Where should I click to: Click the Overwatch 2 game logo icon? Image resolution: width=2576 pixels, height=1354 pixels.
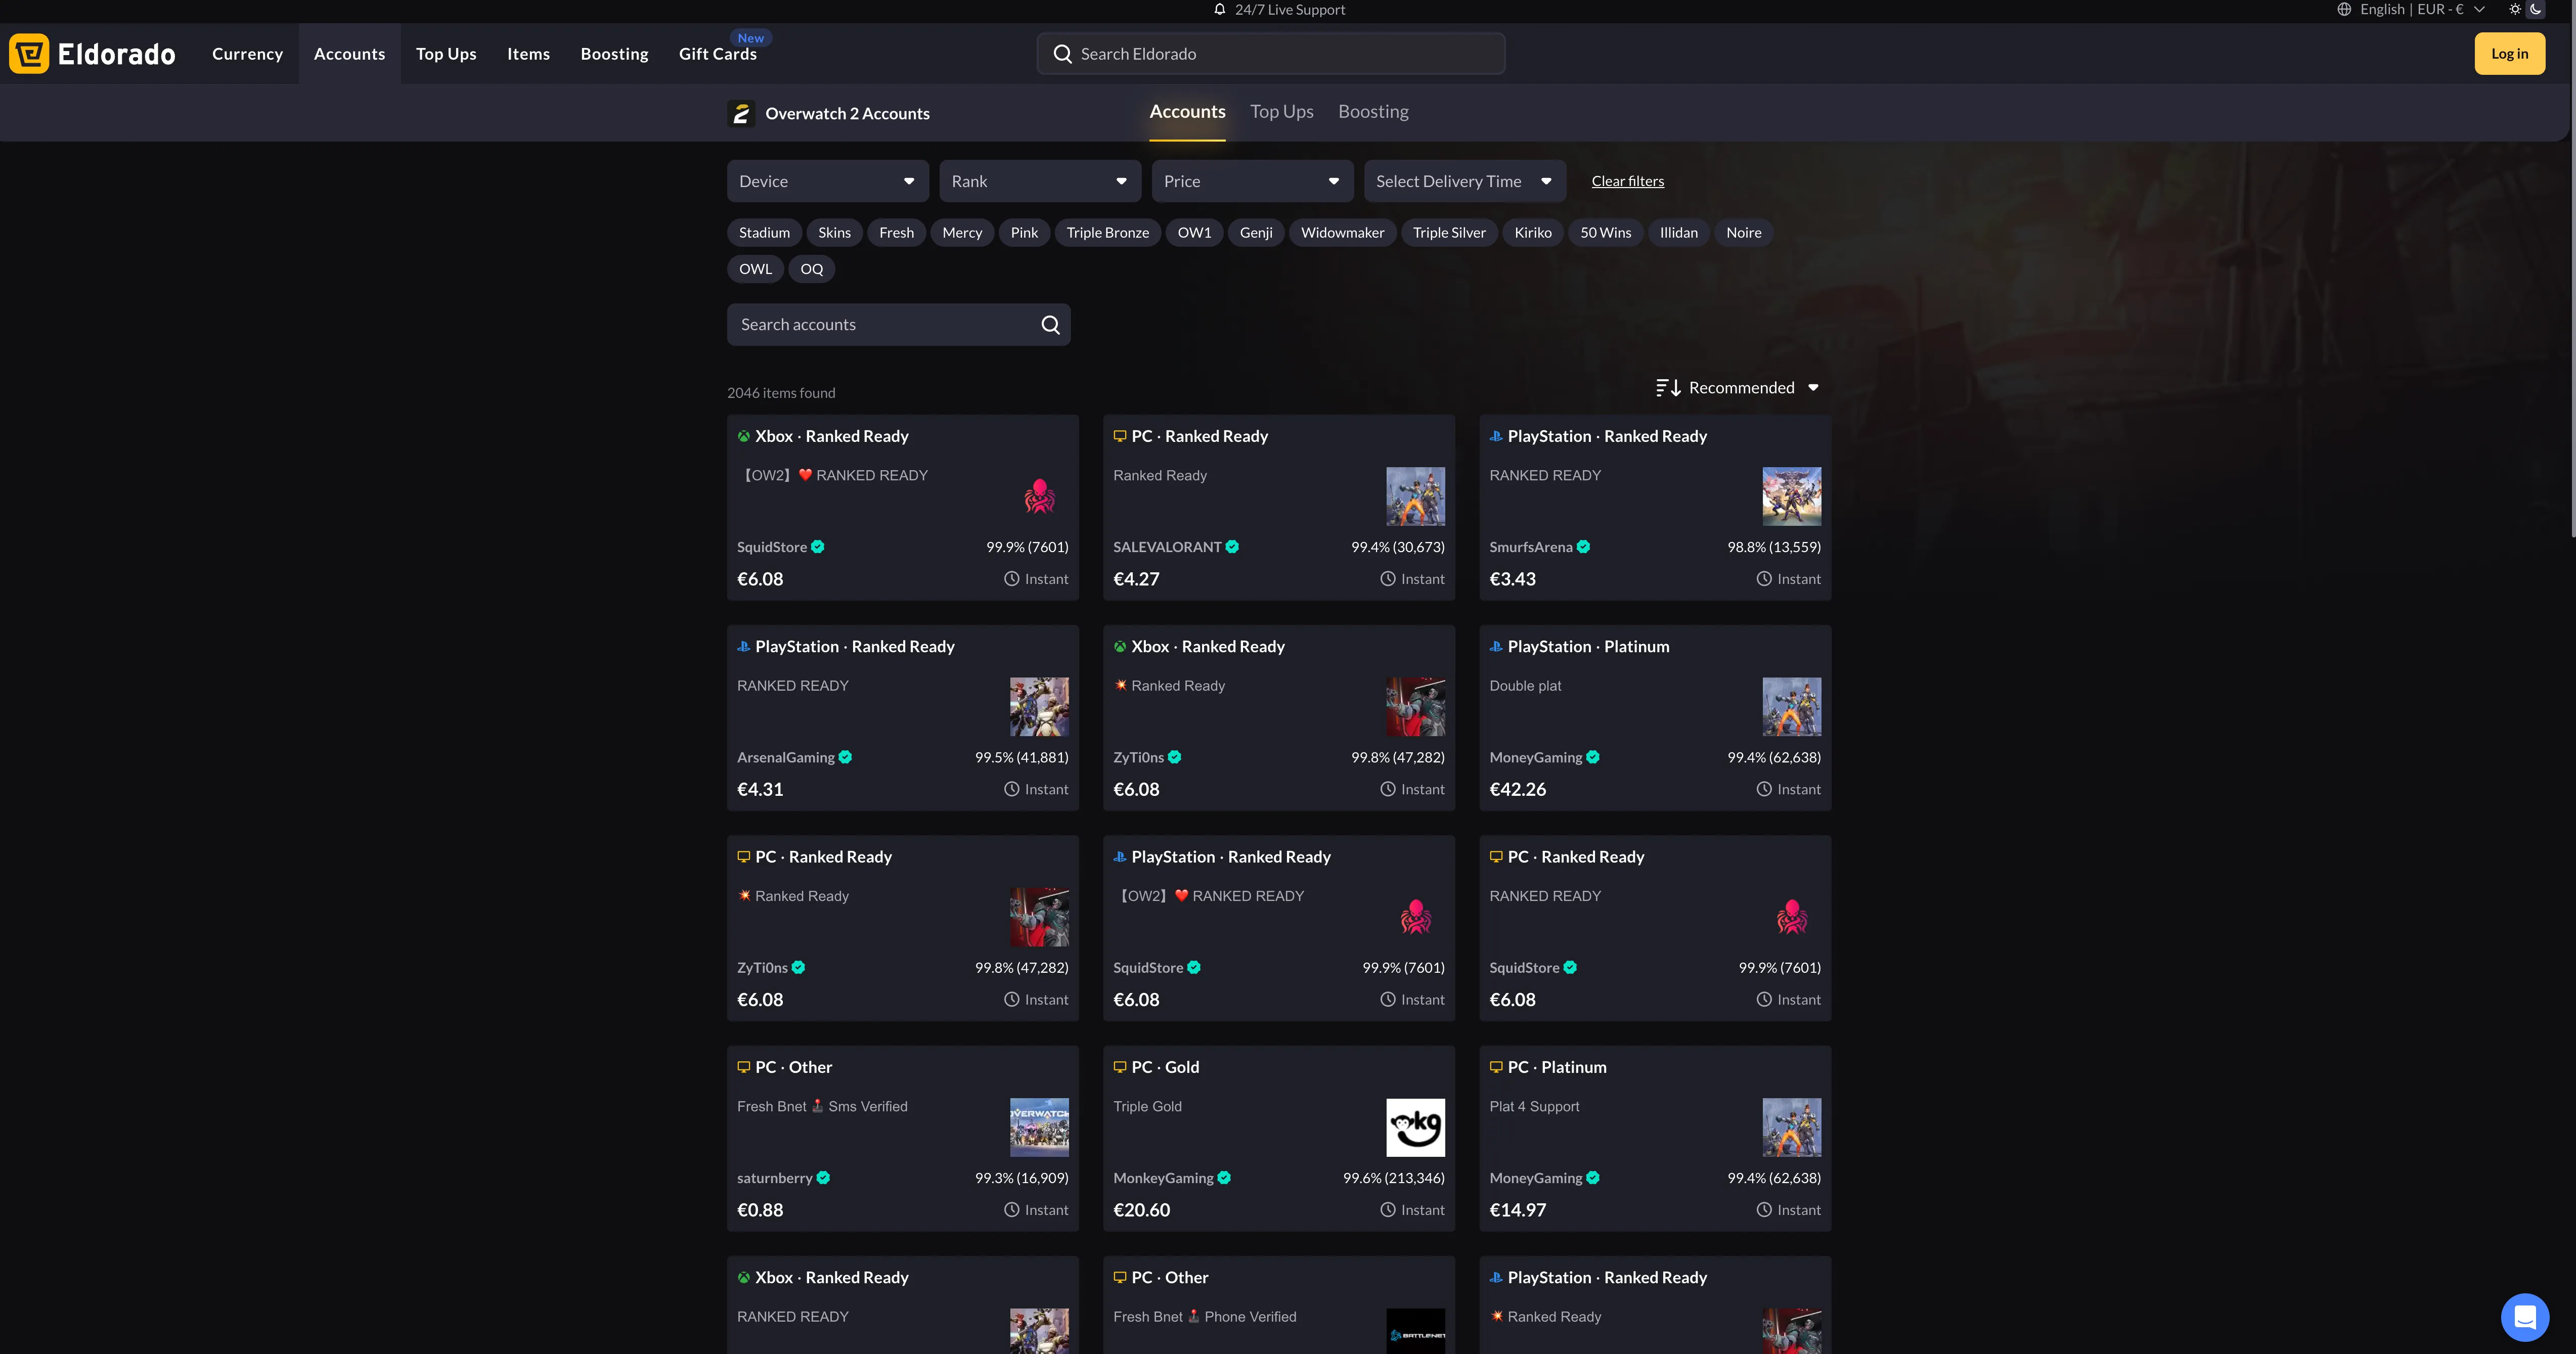[x=741, y=114]
